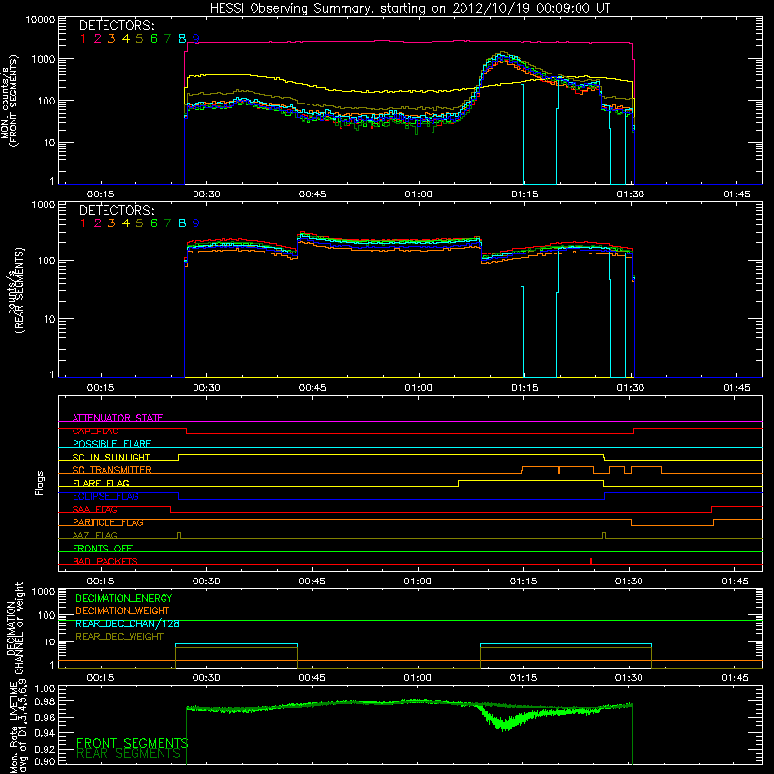The width and height of the screenshot is (774, 774).
Task: Click the FRONT SEGMENTS livetime legend label
Action: [x=133, y=743]
